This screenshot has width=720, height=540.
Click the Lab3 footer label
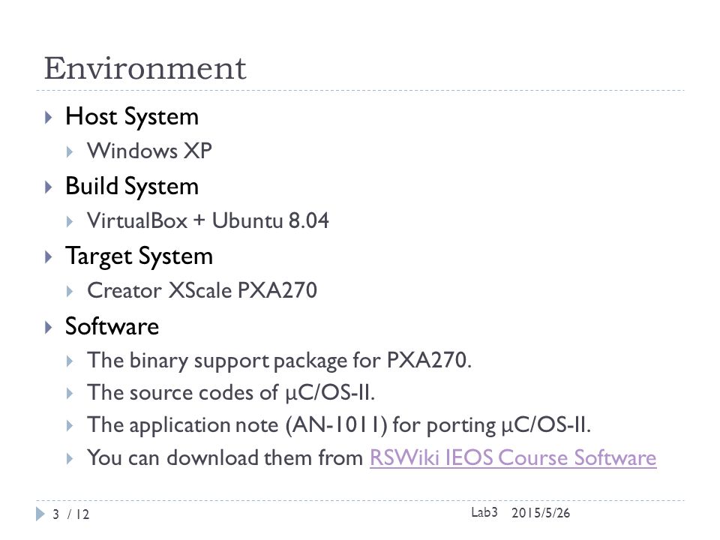coord(484,512)
